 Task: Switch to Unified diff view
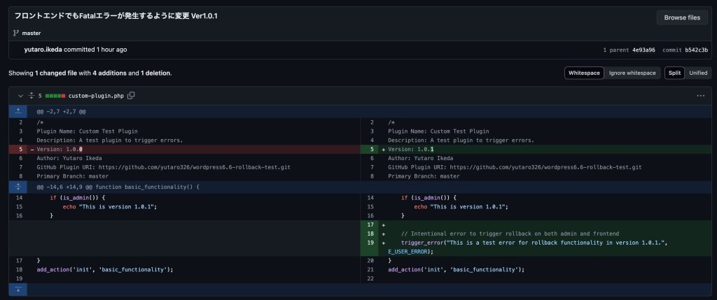coord(698,73)
